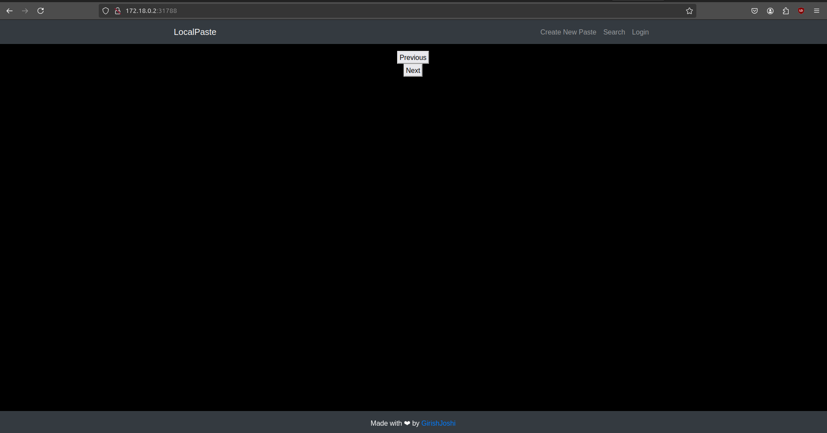The width and height of the screenshot is (827, 433).
Task: Click the uBlock Origin extension icon
Action: pyautogui.click(x=801, y=11)
